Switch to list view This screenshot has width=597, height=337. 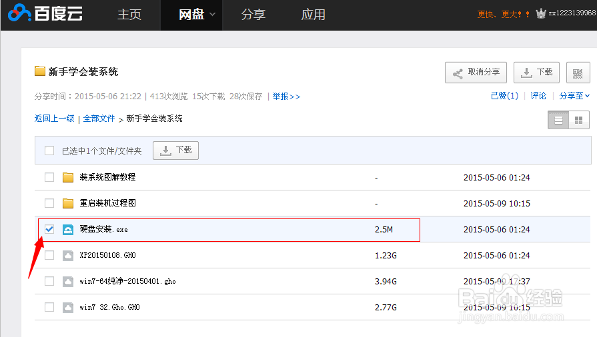point(558,120)
